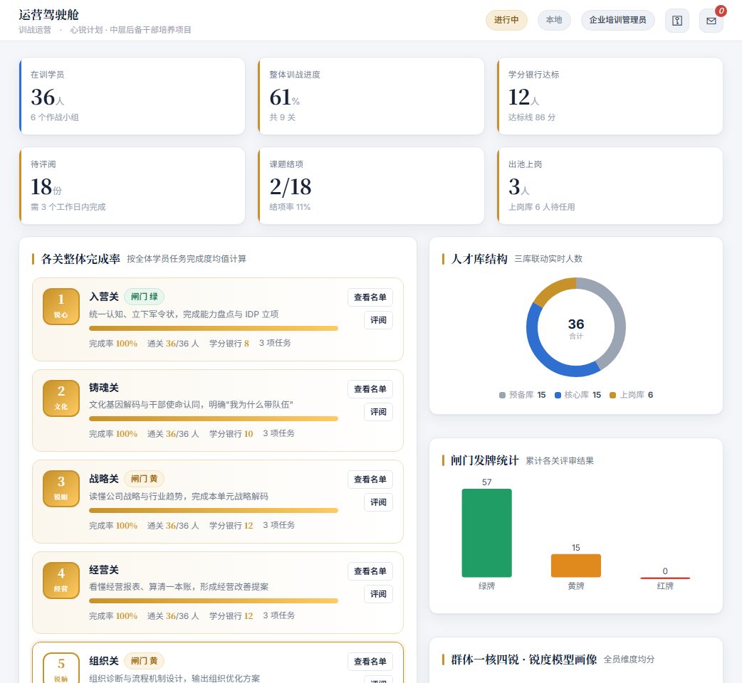Click the stage 3 锐眼 badge icon

[61, 488]
